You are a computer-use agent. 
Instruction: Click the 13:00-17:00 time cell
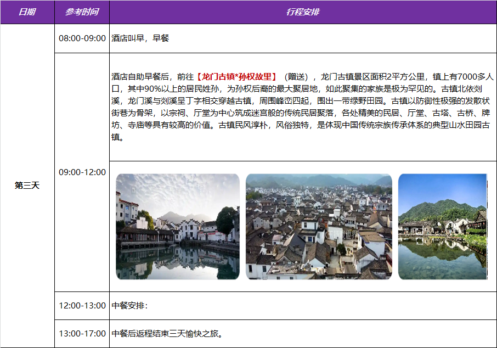pyautogui.click(x=82, y=334)
